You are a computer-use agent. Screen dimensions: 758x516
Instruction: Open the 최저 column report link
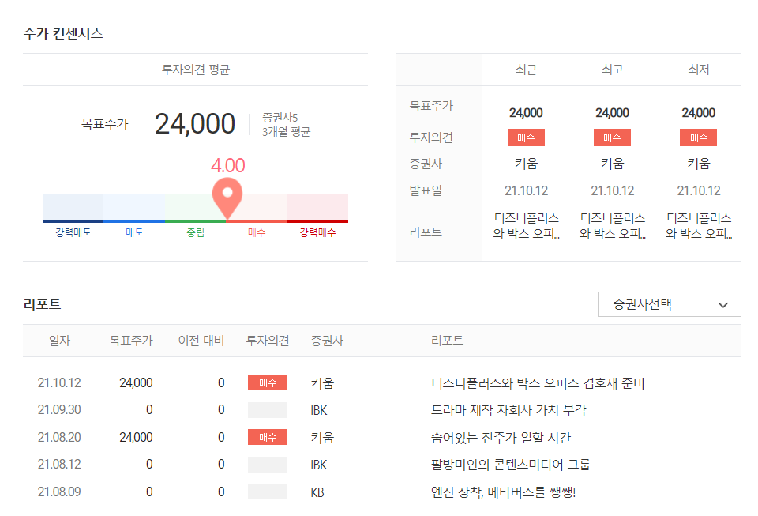tap(699, 226)
